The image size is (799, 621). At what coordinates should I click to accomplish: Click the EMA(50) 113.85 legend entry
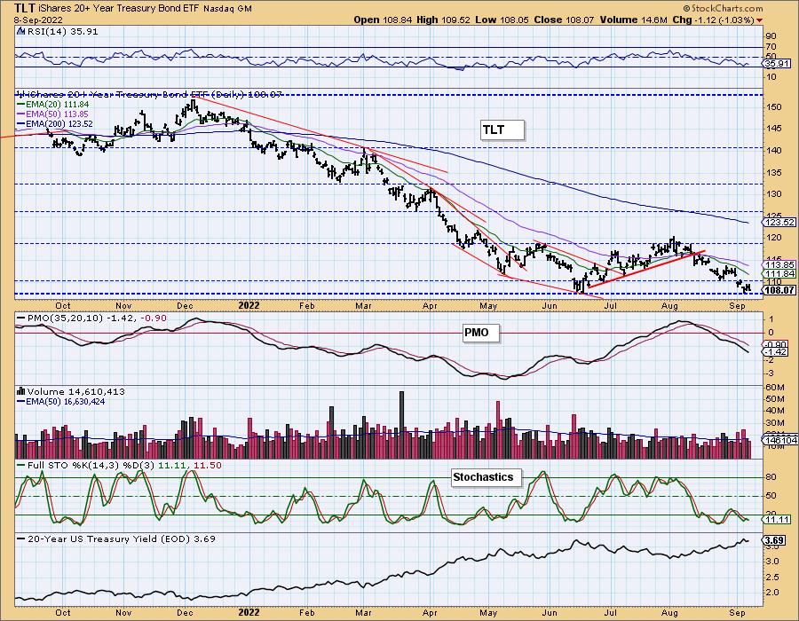point(52,114)
